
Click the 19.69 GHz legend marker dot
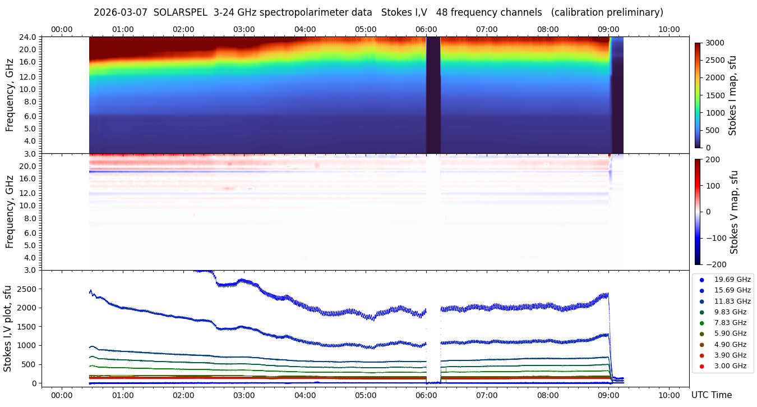tap(701, 280)
